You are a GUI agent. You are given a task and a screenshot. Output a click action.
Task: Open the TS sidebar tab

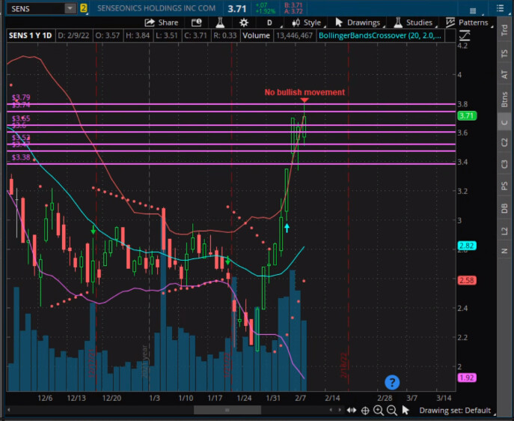(504, 53)
